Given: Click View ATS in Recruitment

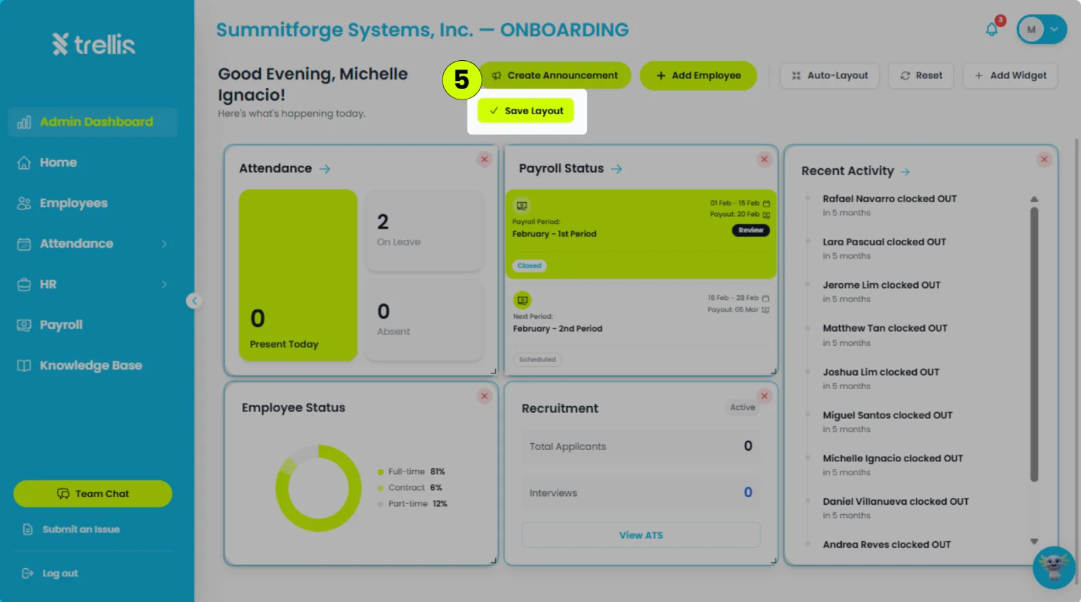Looking at the screenshot, I should [x=641, y=535].
